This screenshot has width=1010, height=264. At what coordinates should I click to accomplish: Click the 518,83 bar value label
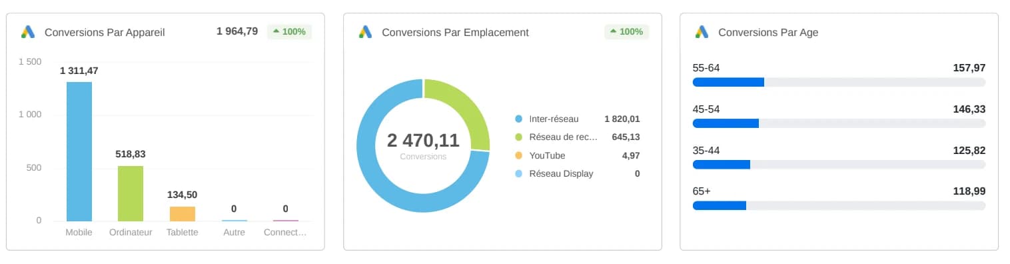pos(131,154)
